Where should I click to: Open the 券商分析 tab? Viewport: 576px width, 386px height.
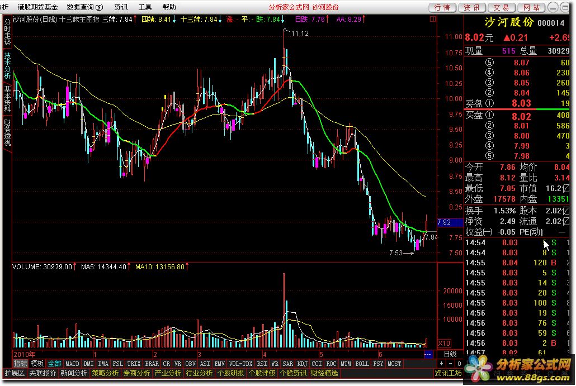[x=136, y=373]
